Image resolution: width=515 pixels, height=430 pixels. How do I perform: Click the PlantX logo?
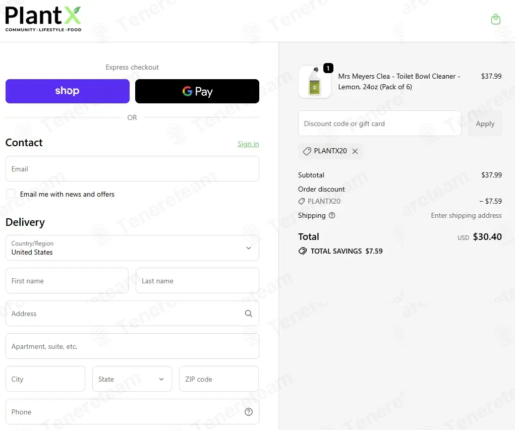coord(43,19)
